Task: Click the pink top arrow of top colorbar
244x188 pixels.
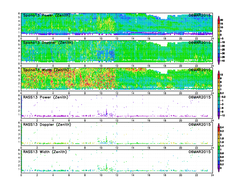Action: [x=219, y=18]
